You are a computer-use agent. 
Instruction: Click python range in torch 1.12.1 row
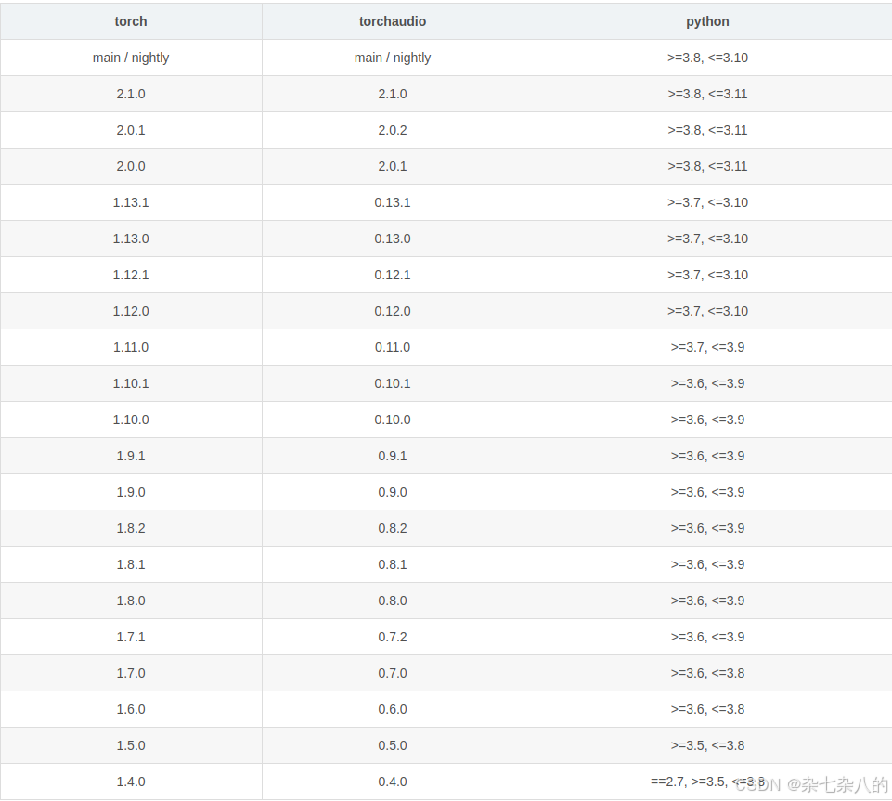coord(707,276)
